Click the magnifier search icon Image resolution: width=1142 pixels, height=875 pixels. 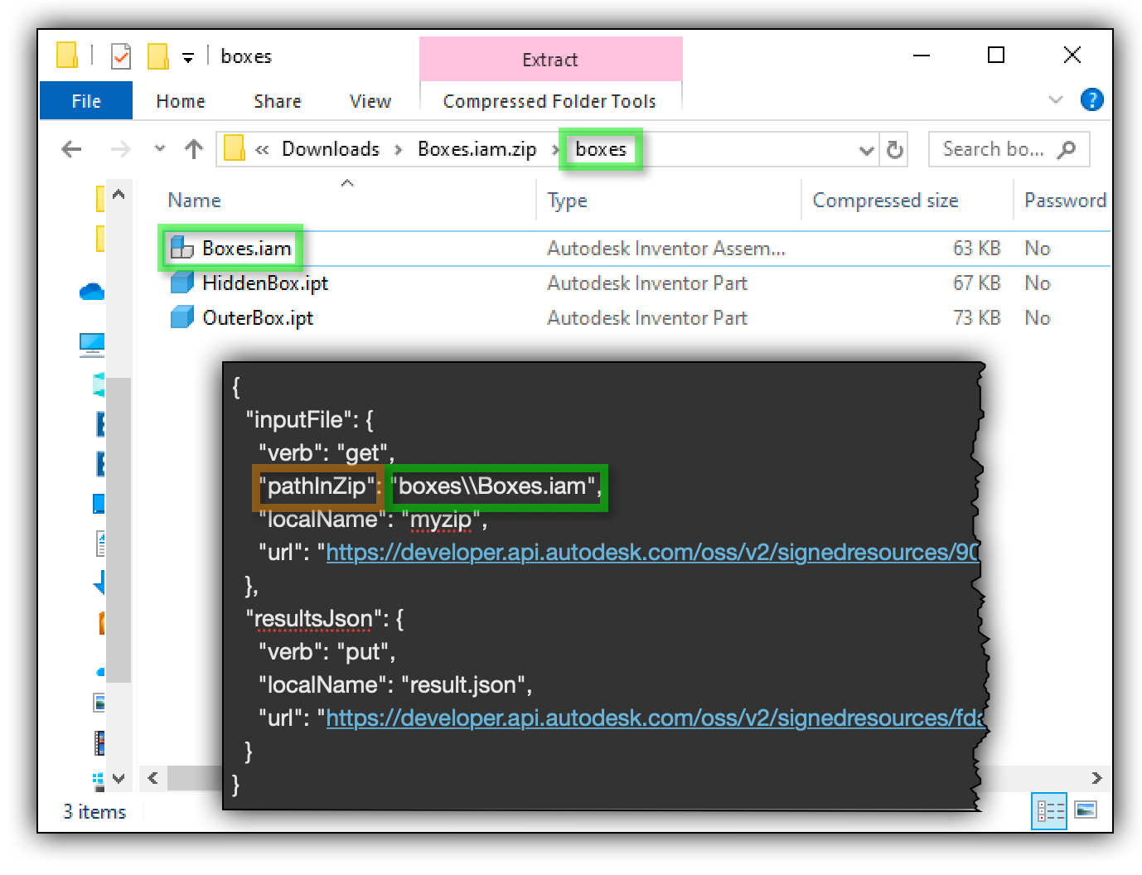point(1067,150)
